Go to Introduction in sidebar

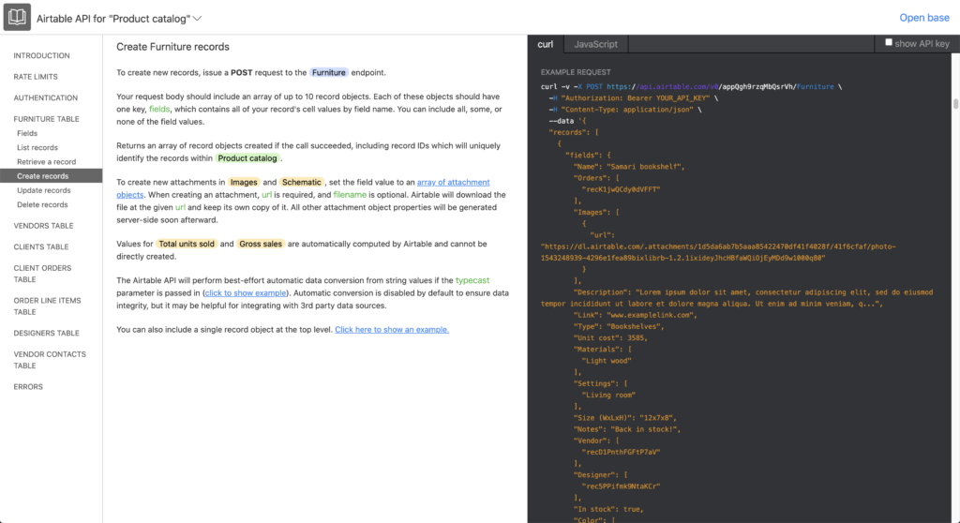41,55
